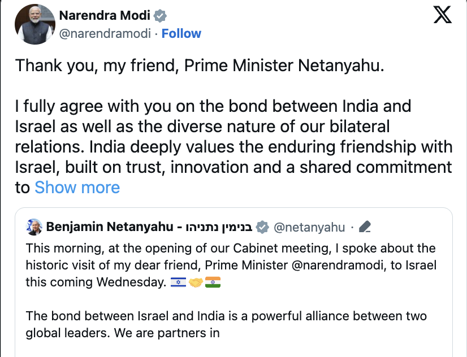Viewport: 467px width, 357px height.
Task: Click the India flag emoji
Action: click(x=213, y=282)
